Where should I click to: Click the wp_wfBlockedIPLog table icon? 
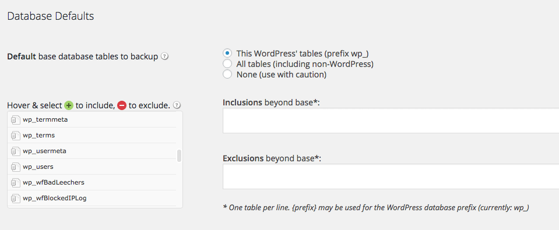point(15,198)
